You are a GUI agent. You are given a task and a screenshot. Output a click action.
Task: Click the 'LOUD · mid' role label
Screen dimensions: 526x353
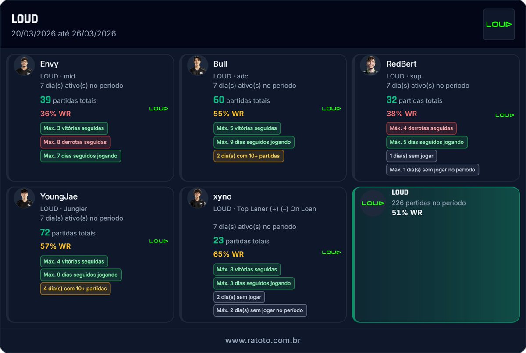[x=57, y=76]
